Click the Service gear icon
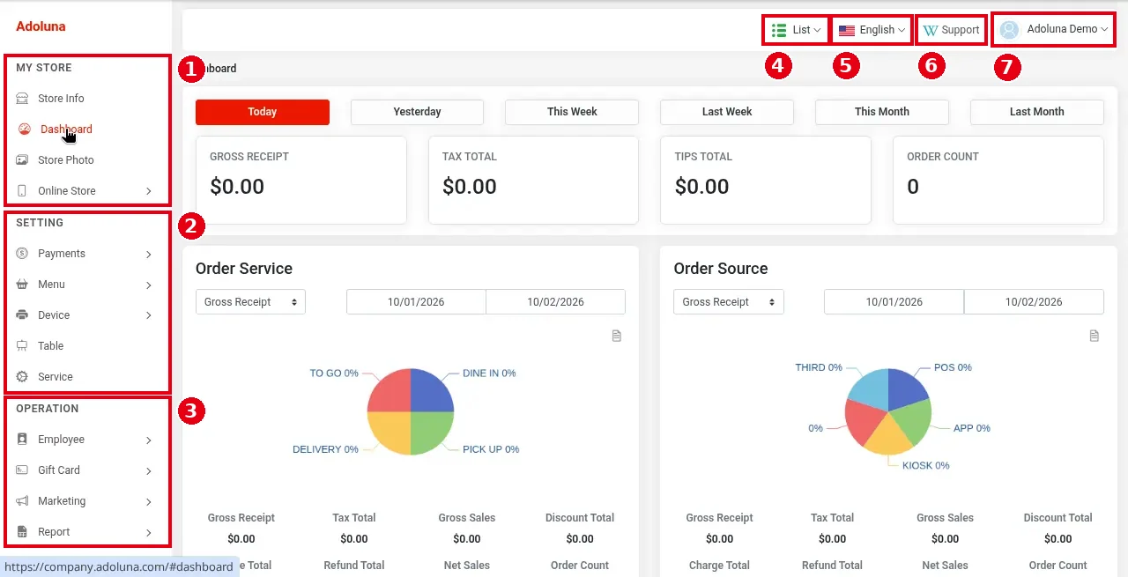This screenshot has height=577, width=1128. pyautogui.click(x=22, y=376)
